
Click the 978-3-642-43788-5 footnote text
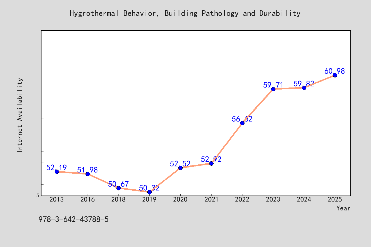73,219
